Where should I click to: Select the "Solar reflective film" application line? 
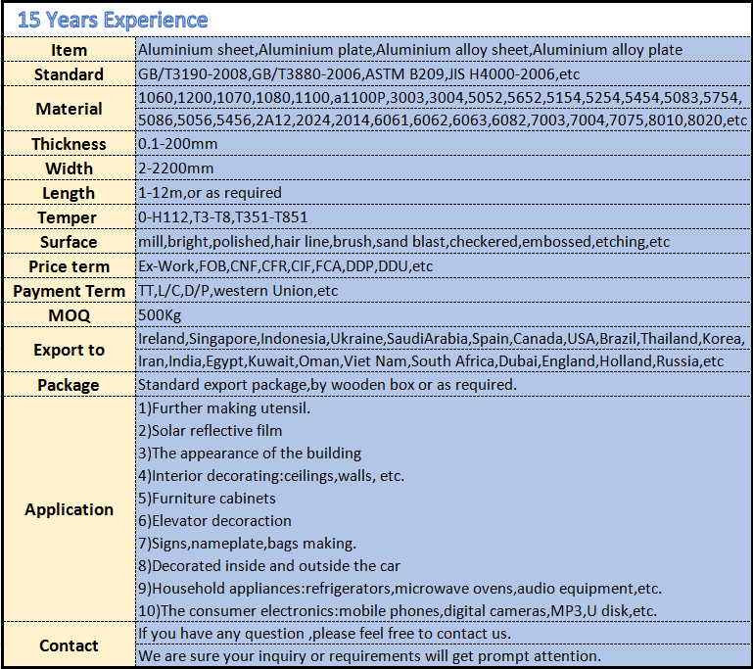click(210, 431)
